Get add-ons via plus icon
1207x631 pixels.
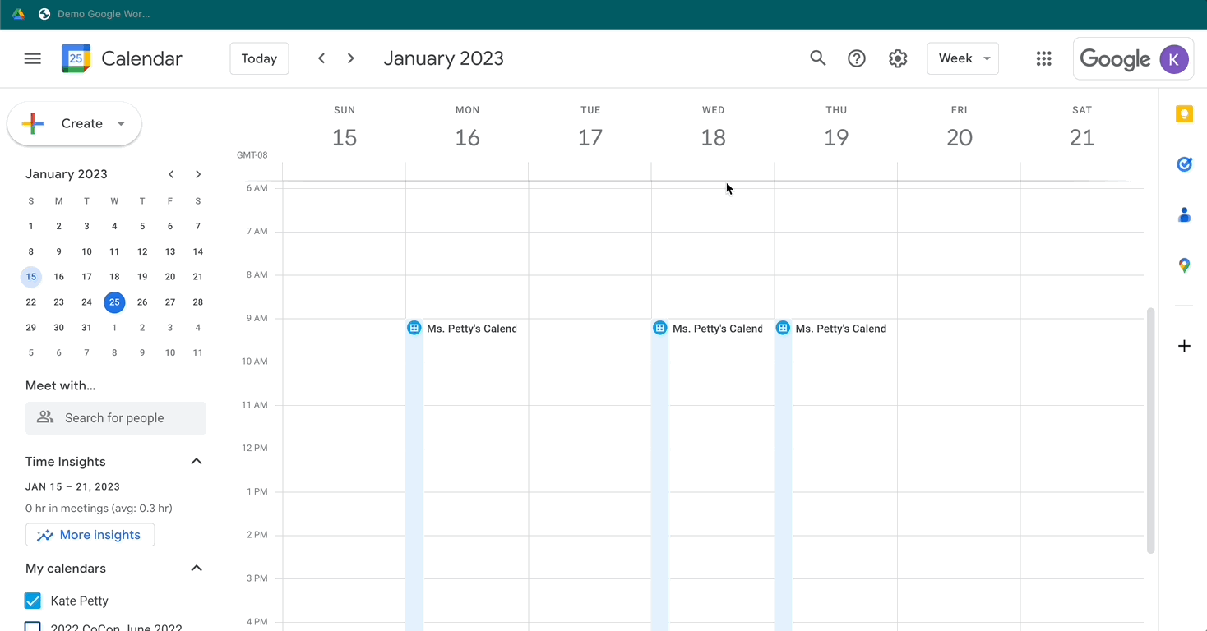coord(1184,346)
